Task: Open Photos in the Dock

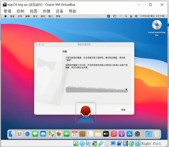Action: tap(59, 134)
